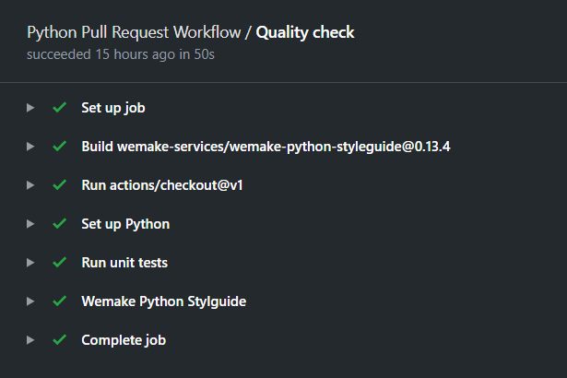Viewport: 567px width, 378px height.
Task: Expand the Wemake Python Stylguide step arrow
Action: pyautogui.click(x=30, y=301)
